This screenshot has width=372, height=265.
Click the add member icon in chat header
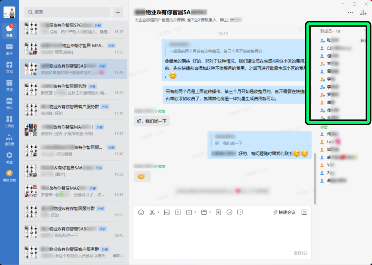(x=363, y=12)
